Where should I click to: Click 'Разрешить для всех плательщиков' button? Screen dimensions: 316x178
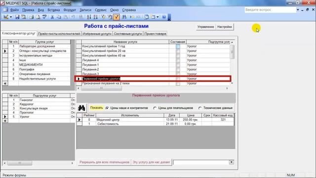[104, 162]
